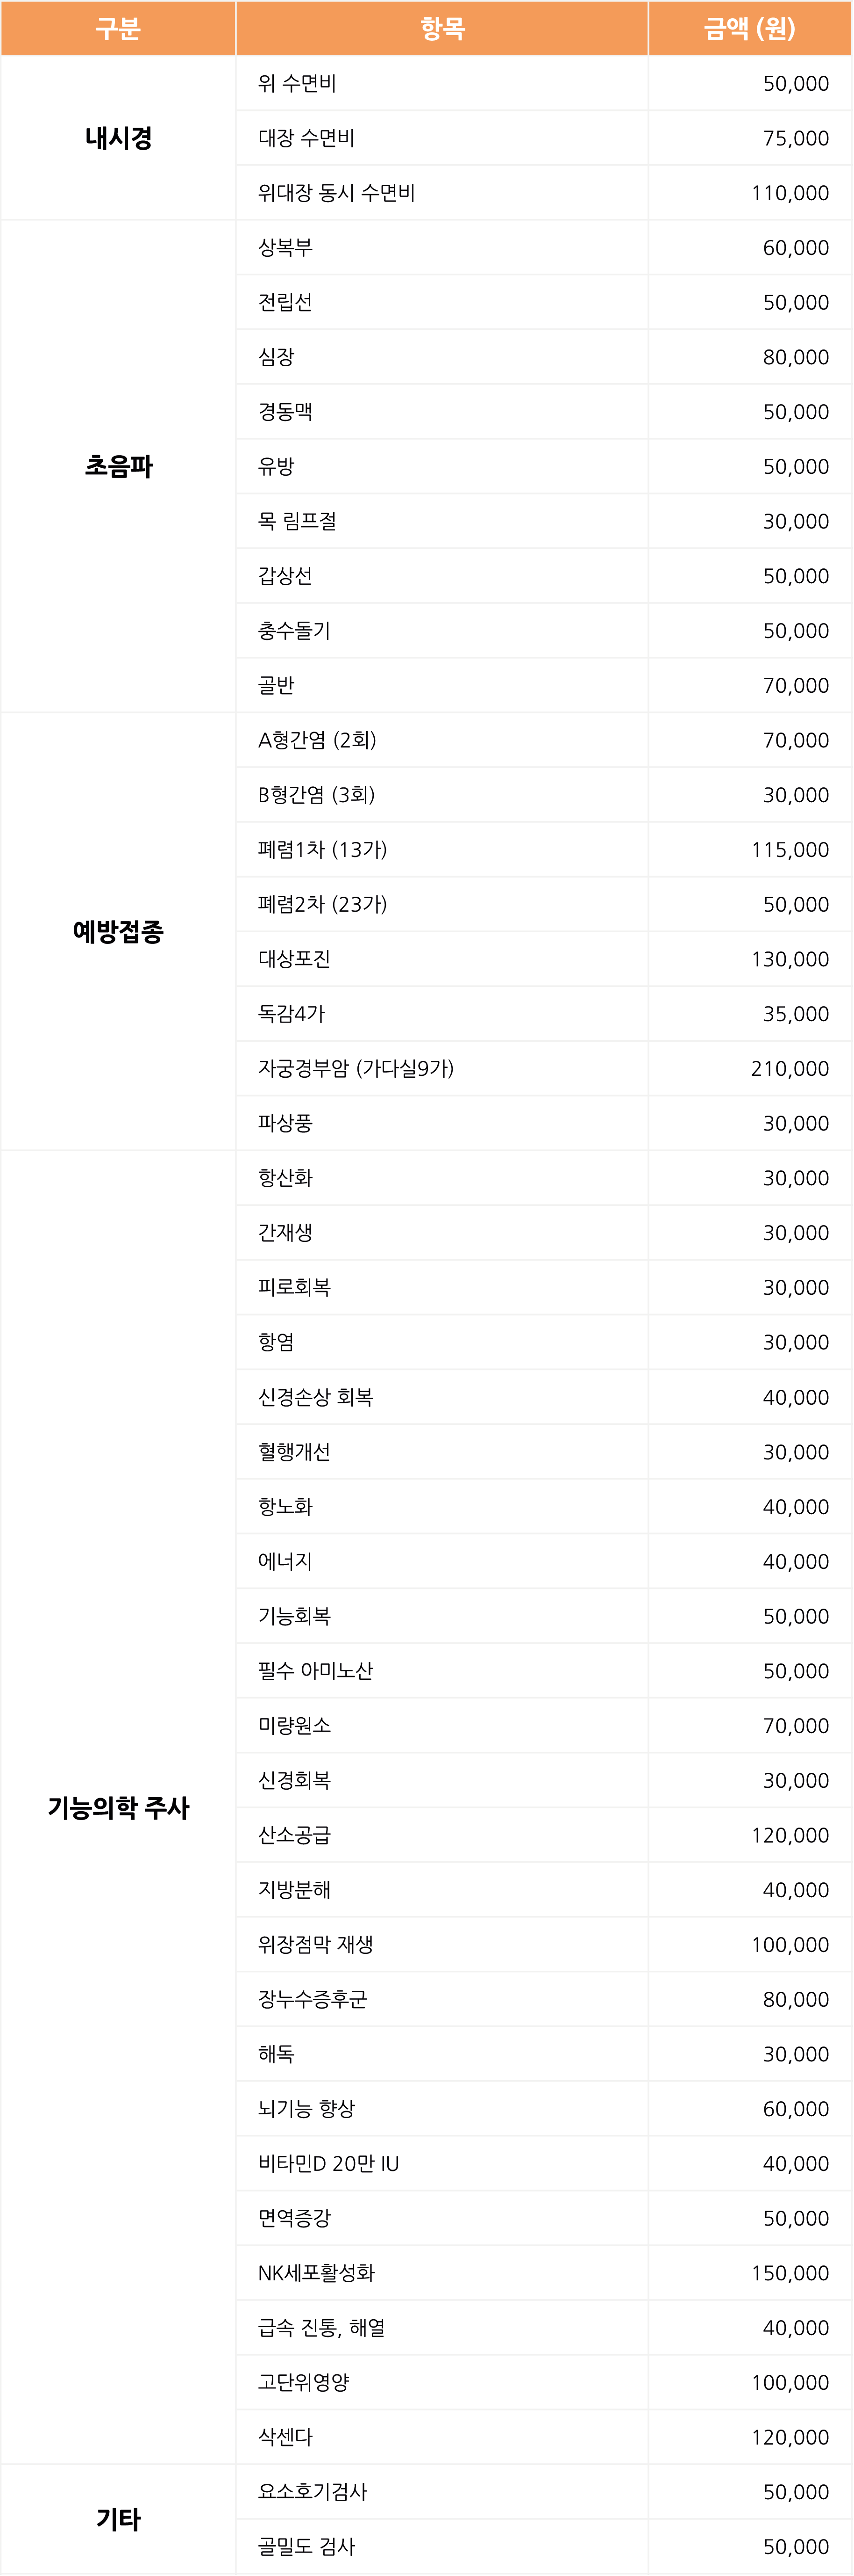
Task: Click the NK세포활성화 item
Action: coord(316,2272)
